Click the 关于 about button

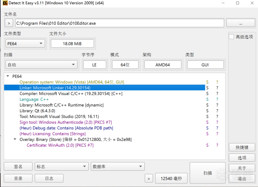point(242,168)
